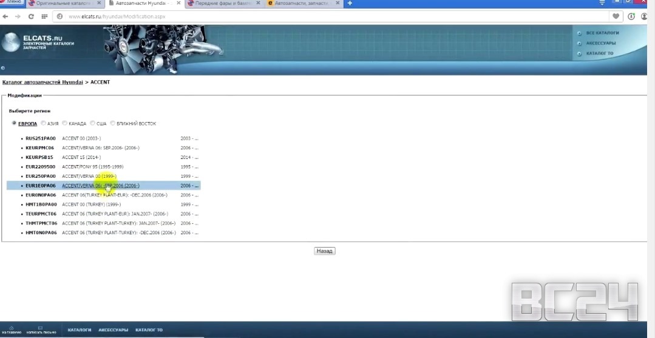Switch to the 'Передние фары' tab
This screenshot has width=655, height=338.
point(222,4)
